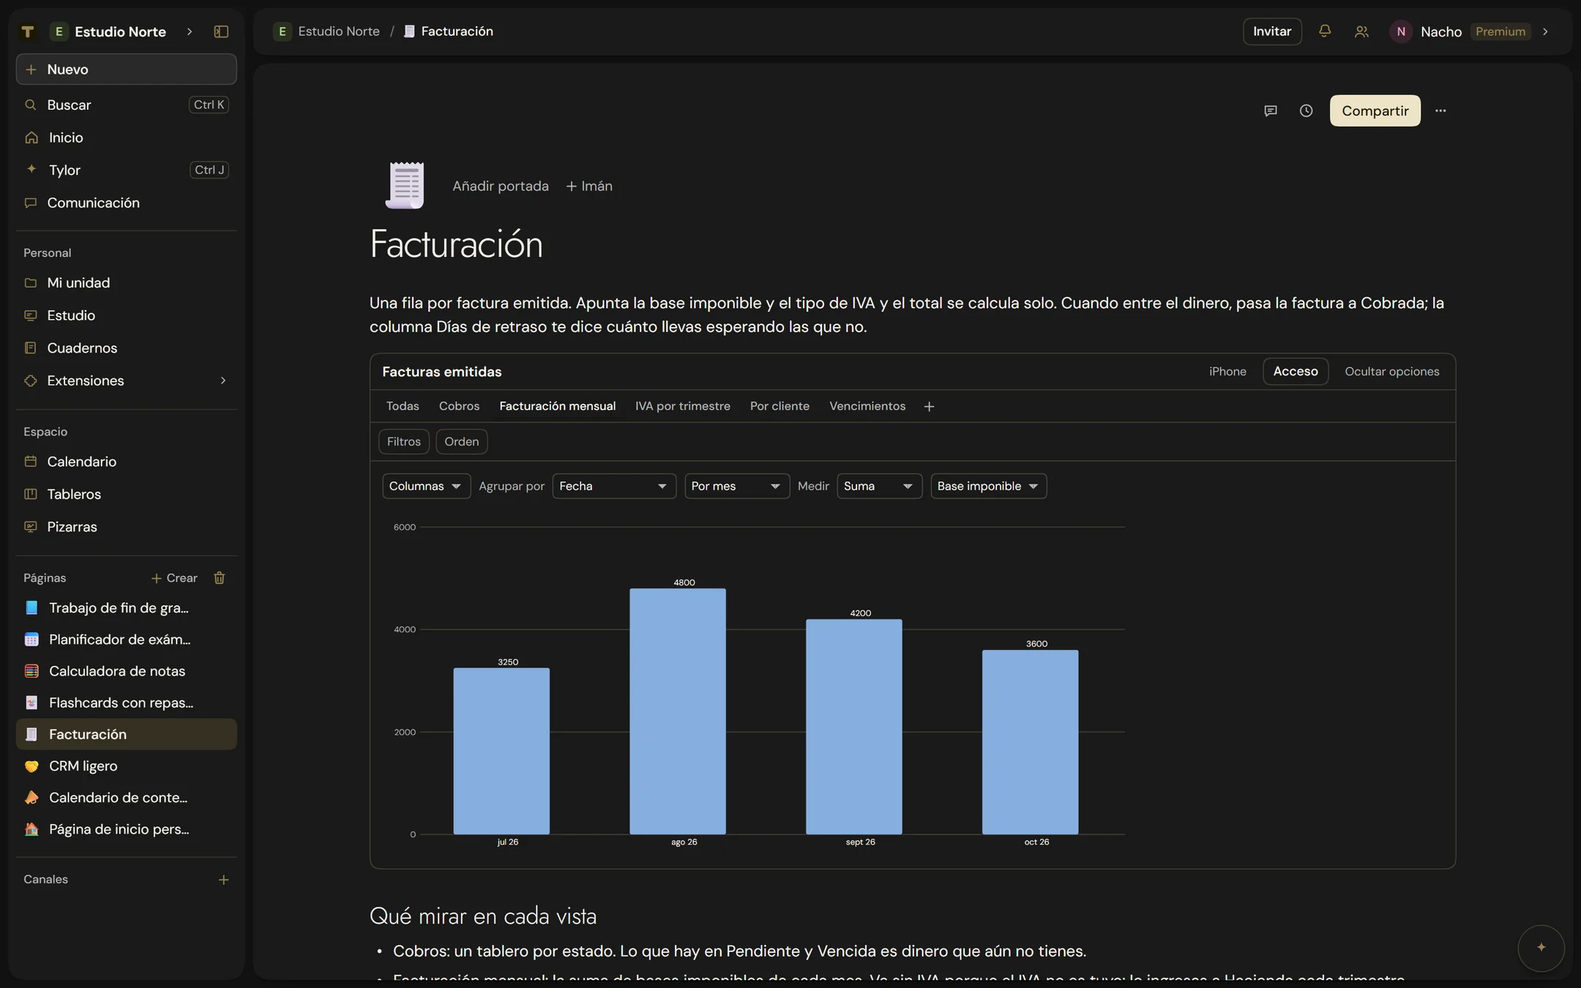Click the receipt page icon above the title
The width and height of the screenshot is (1581, 988).
pyautogui.click(x=405, y=185)
